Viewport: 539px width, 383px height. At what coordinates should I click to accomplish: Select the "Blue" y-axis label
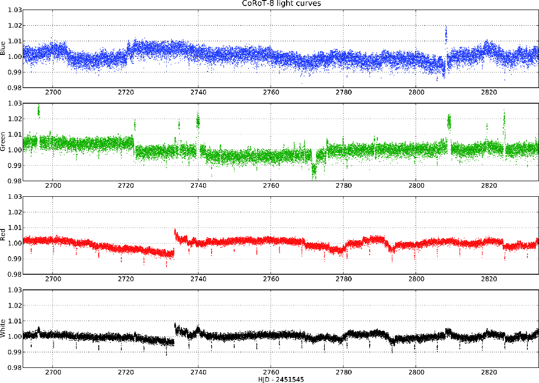point(4,48)
